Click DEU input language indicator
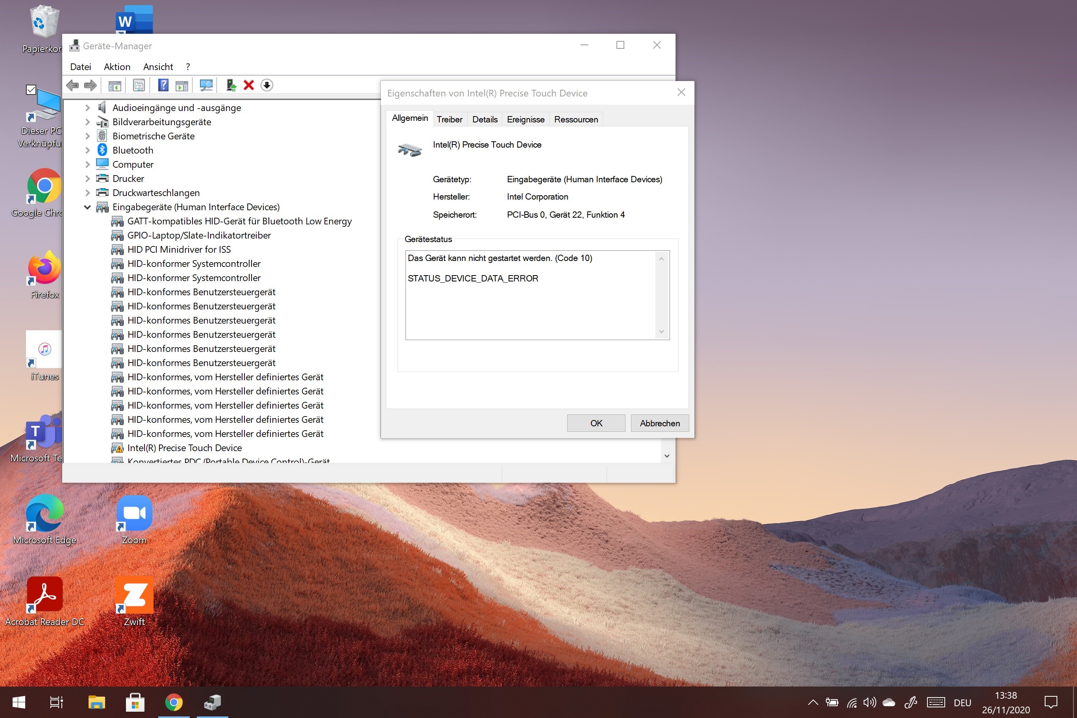The height and width of the screenshot is (718, 1077). click(x=962, y=702)
